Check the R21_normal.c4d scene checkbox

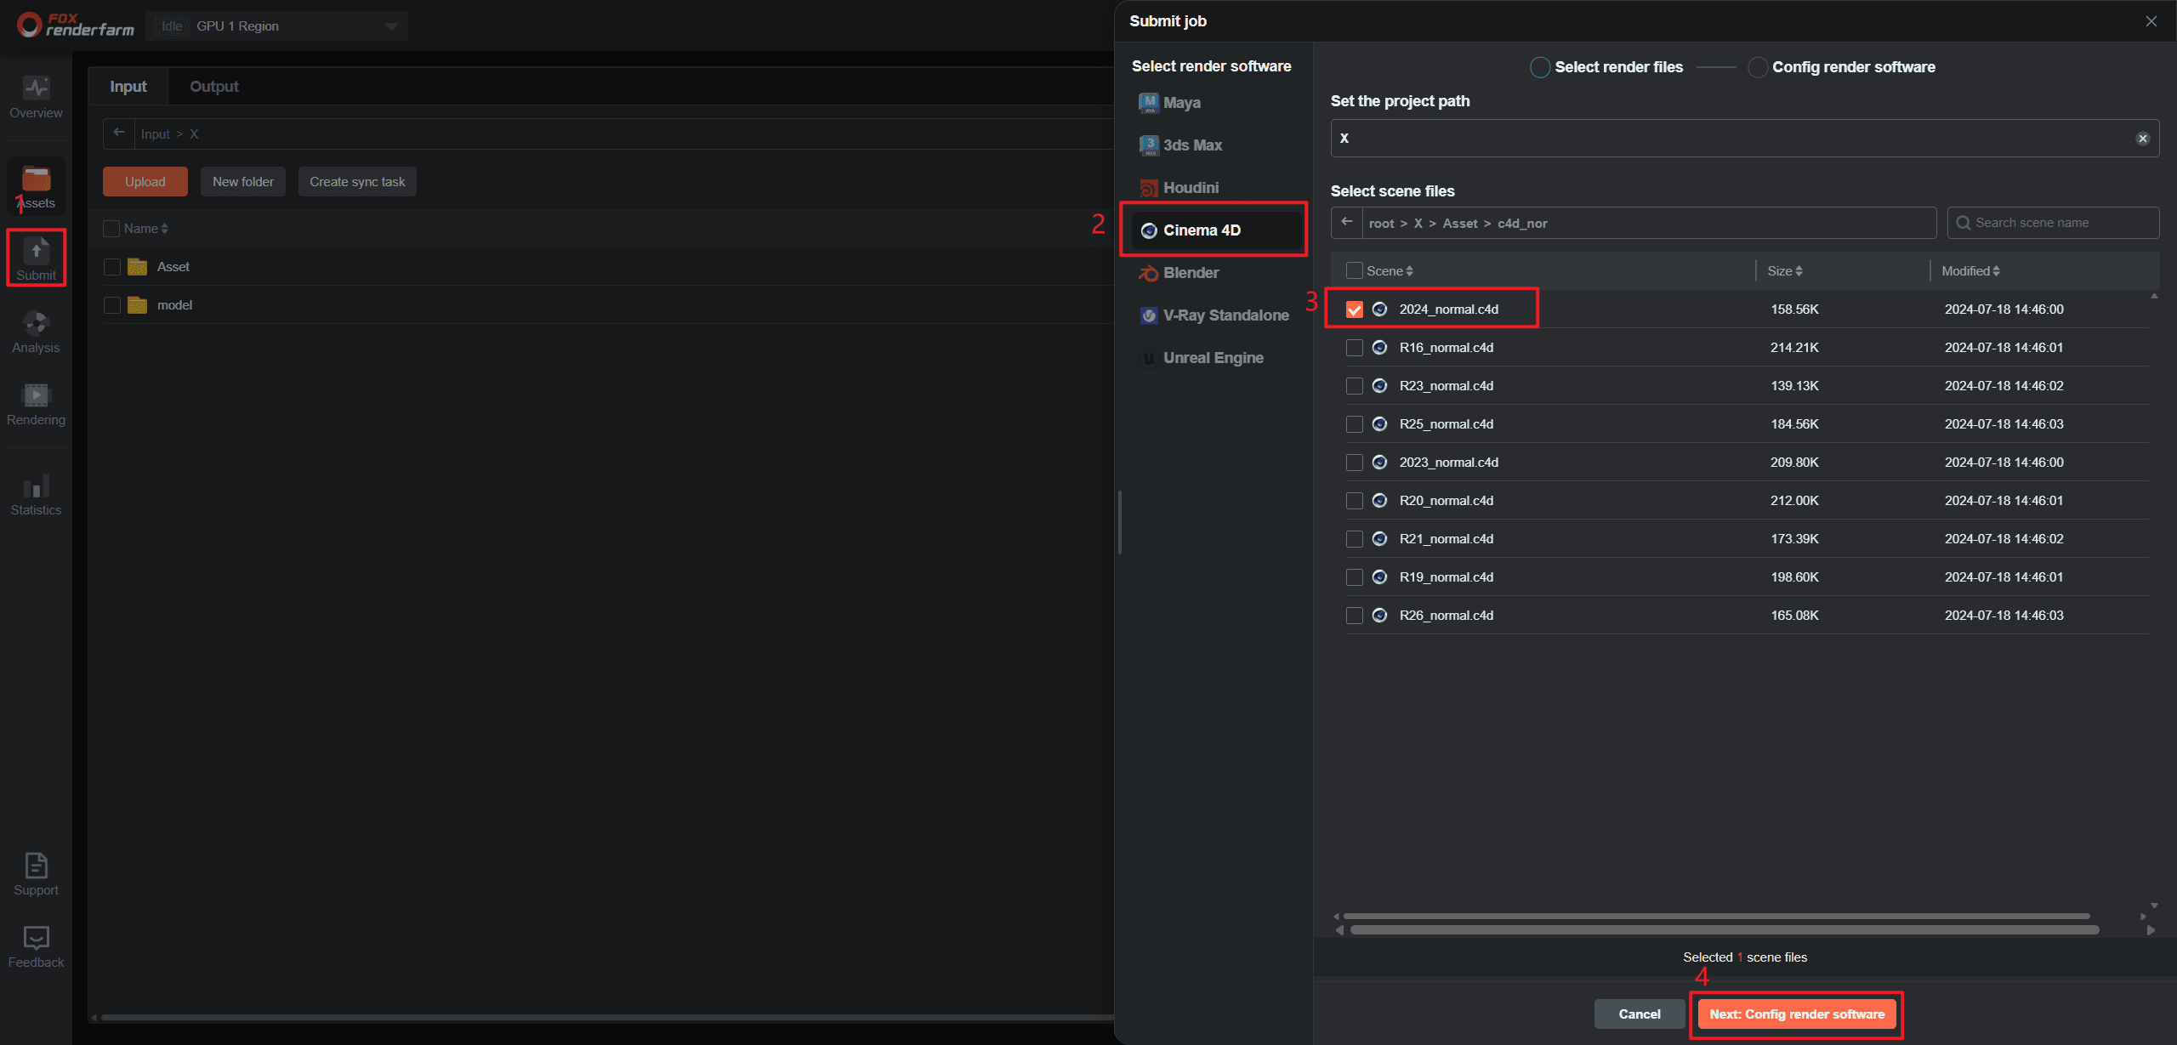pyautogui.click(x=1355, y=539)
